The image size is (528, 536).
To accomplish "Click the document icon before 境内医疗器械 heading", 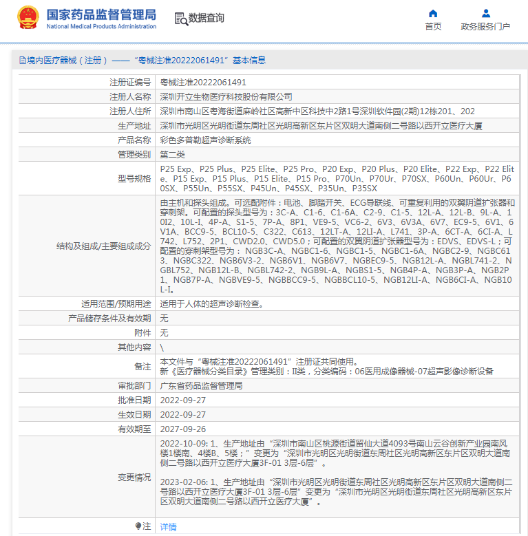I will pos(23,61).
